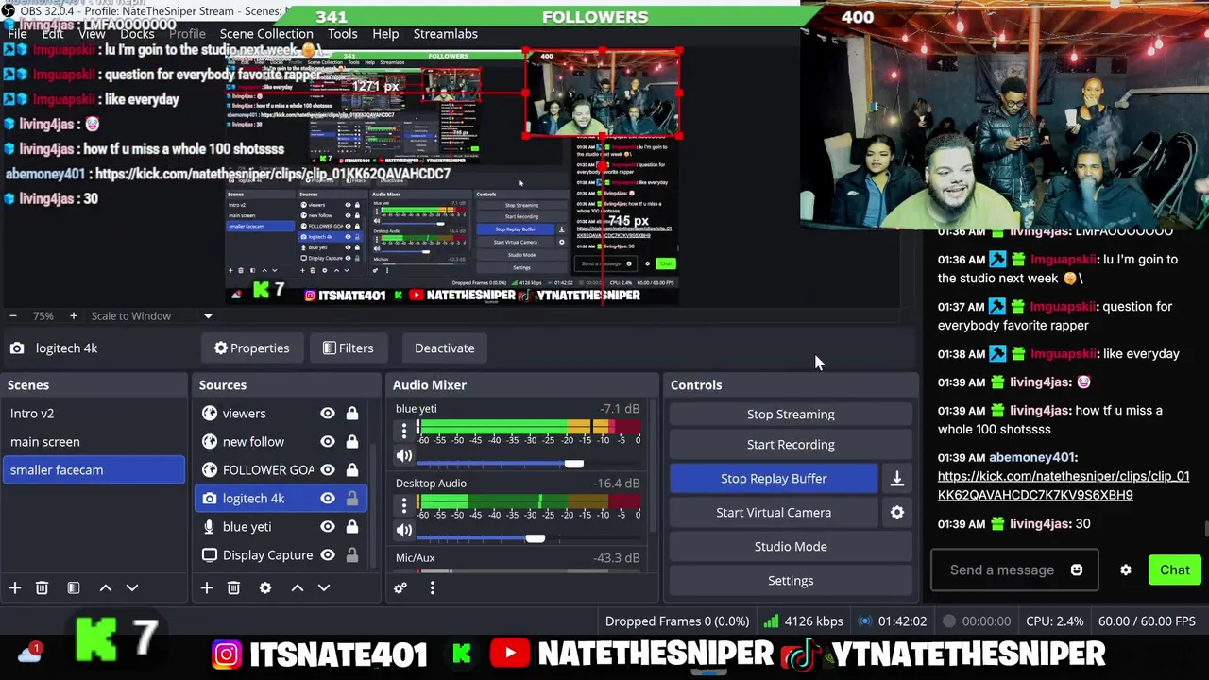Save the replay buffer
Viewport: 1209px width, 680px height.
(x=897, y=479)
